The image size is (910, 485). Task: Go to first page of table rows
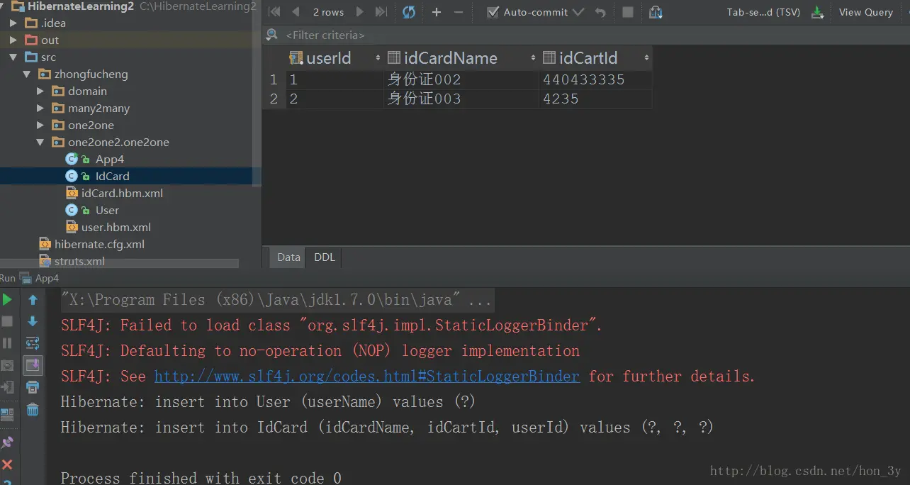coord(275,12)
